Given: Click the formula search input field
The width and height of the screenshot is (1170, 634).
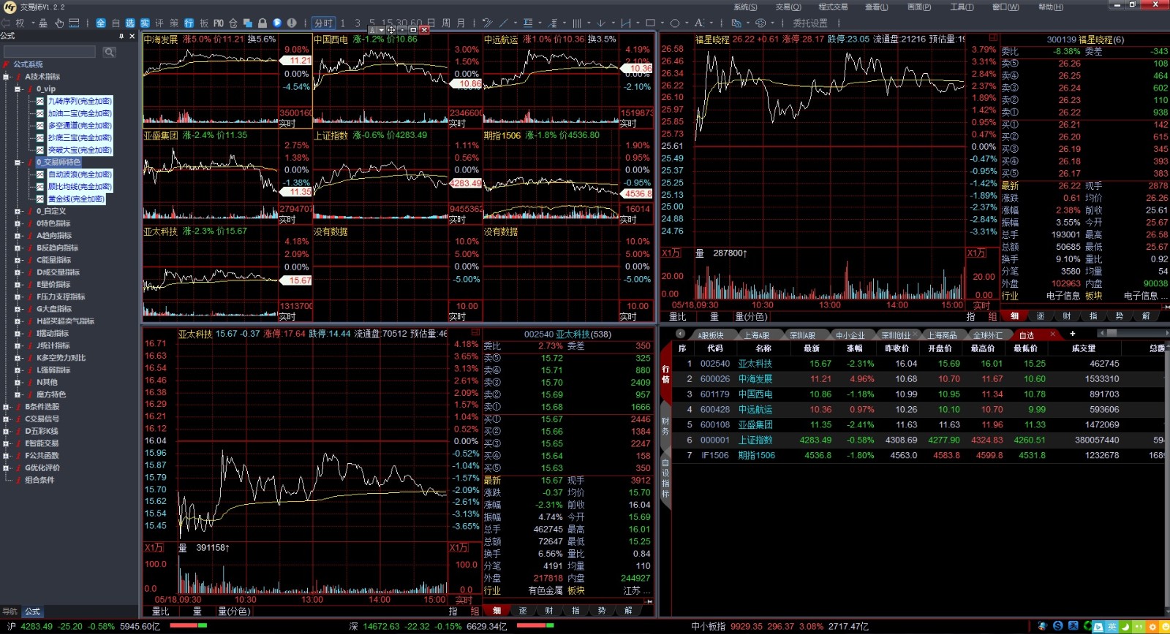Looking at the screenshot, I should [50, 52].
